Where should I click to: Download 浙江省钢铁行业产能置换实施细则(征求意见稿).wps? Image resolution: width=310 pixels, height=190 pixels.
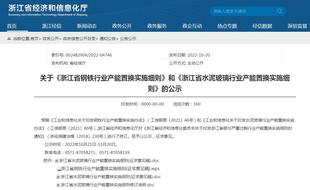pos(110,169)
